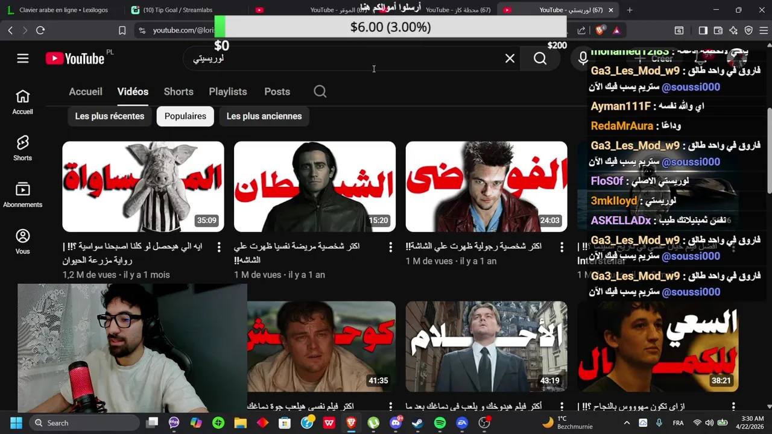
Task: Open Accueil in the left sidebar
Action: [22, 102]
